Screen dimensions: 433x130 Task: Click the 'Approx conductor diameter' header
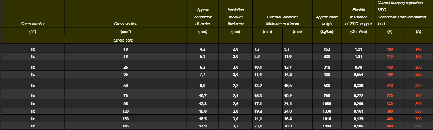coord(203,17)
